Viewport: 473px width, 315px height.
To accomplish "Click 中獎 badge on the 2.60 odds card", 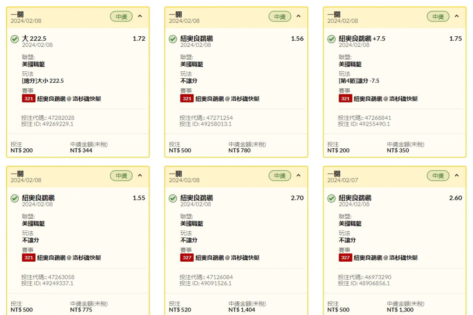I will [x=438, y=176].
